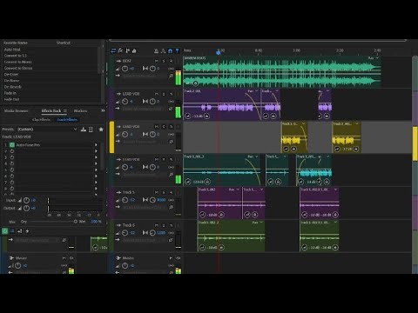418x313 pixels.
Task: Show the Sends view icon in the track toolbar
Action: pos(127,50)
